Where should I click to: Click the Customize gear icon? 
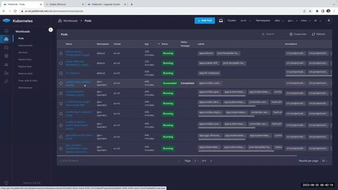291,34
